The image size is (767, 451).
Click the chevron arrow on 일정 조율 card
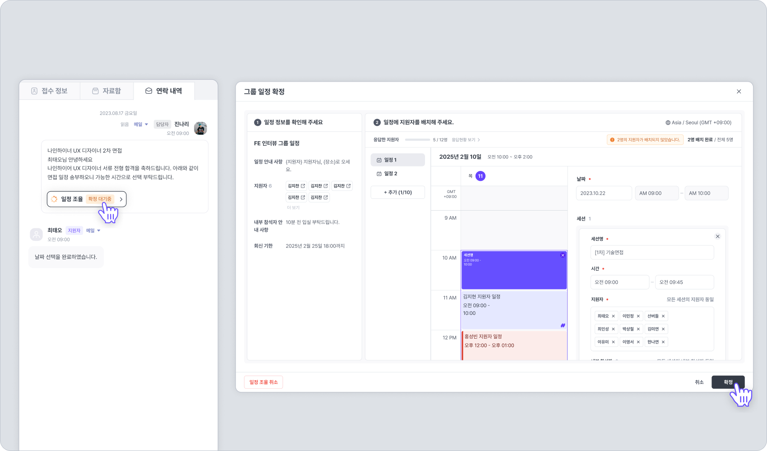pos(121,199)
